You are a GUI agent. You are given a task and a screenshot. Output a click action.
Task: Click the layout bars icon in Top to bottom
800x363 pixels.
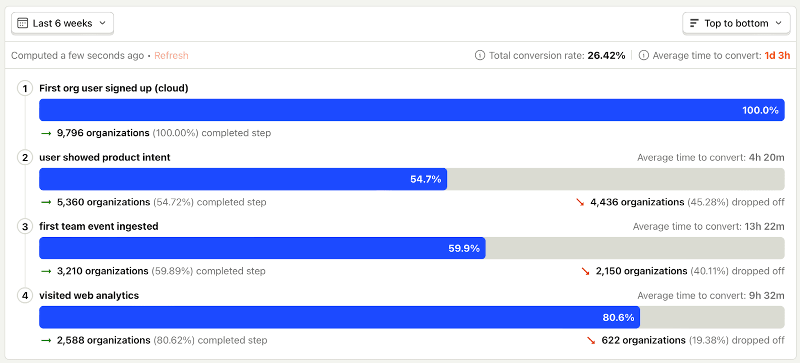point(694,23)
